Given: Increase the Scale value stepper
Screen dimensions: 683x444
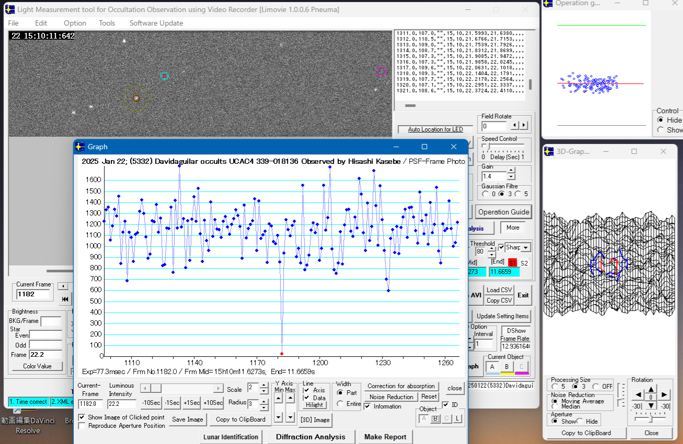Looking at the screenshot, I should (x=264, y=386).
